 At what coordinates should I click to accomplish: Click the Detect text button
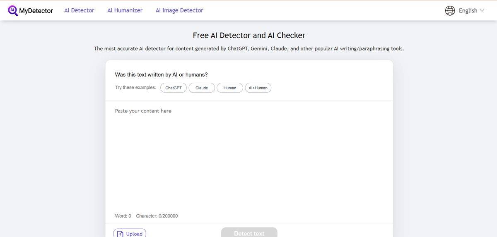coord(249,232)
